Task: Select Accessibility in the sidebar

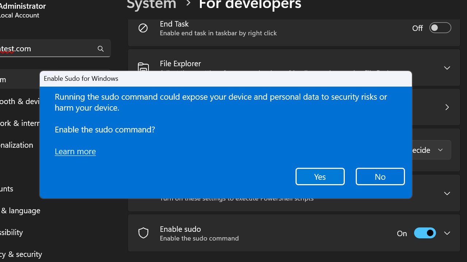Action: click(x=11, y=233)
